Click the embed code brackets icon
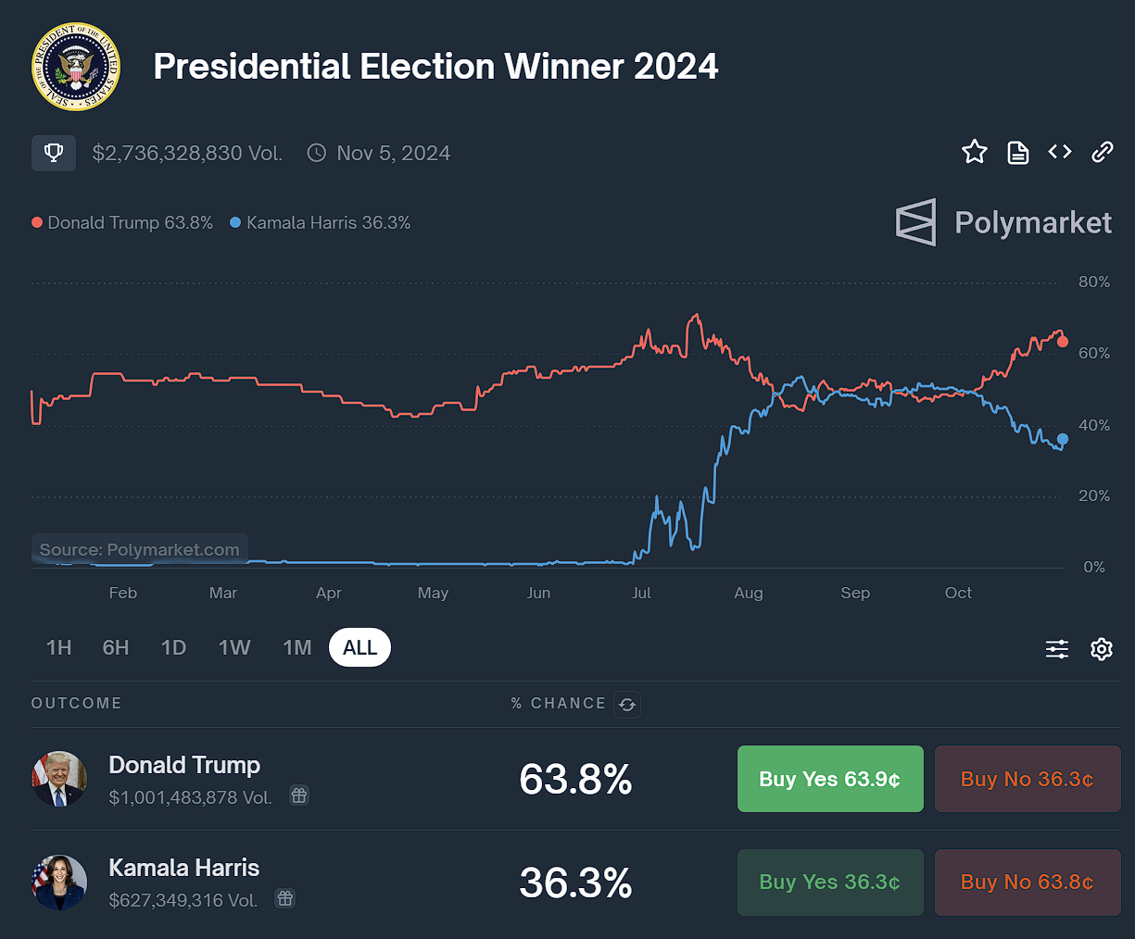This screenshot has width=1135, height=939. [x=1060, y=152]
